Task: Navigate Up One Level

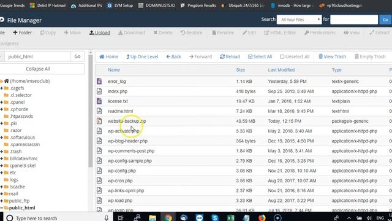Action: coord(142,56)
